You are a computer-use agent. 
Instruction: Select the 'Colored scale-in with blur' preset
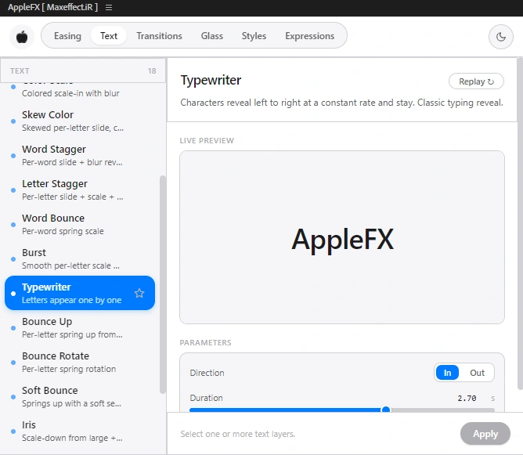(80, 92)
